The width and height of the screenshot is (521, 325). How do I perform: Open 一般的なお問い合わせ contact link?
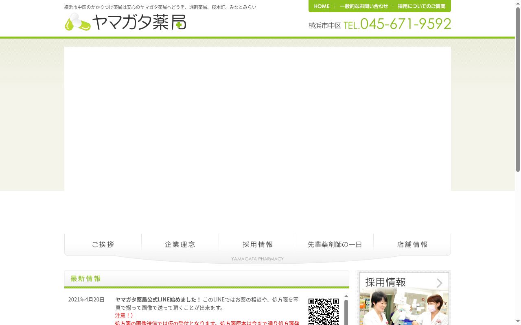coord(364,6)
